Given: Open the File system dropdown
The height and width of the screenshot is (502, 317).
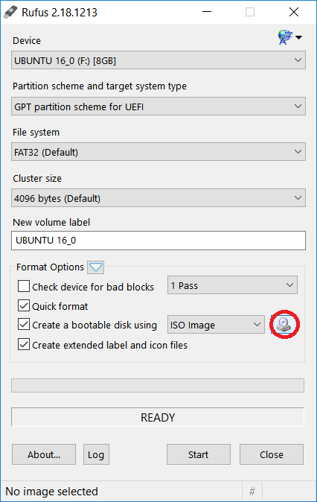Looking at the screenshot, I should pos(158,152).
